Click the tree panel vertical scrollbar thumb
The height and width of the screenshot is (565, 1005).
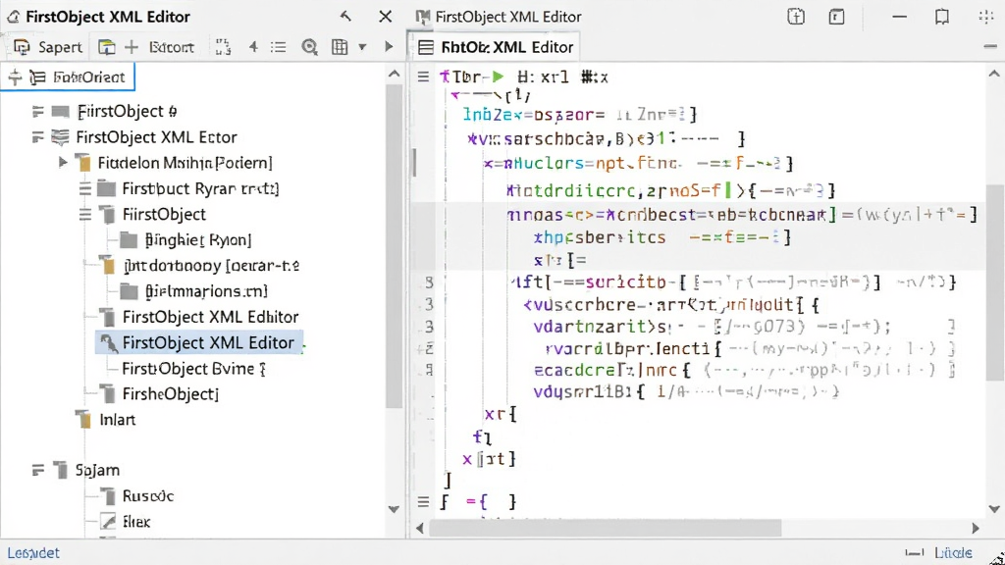[x=395, y=246]
